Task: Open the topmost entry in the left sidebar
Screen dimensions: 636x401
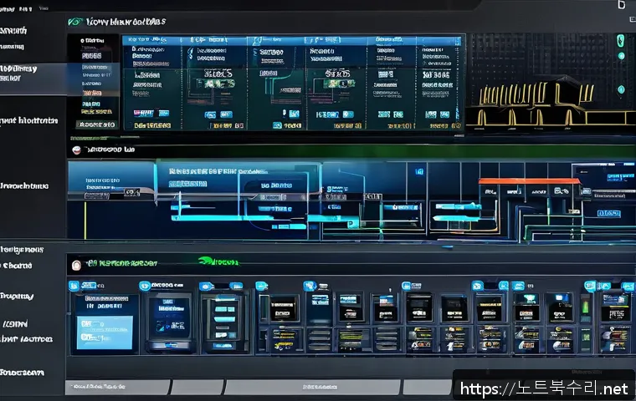Action: coord(17,30)
